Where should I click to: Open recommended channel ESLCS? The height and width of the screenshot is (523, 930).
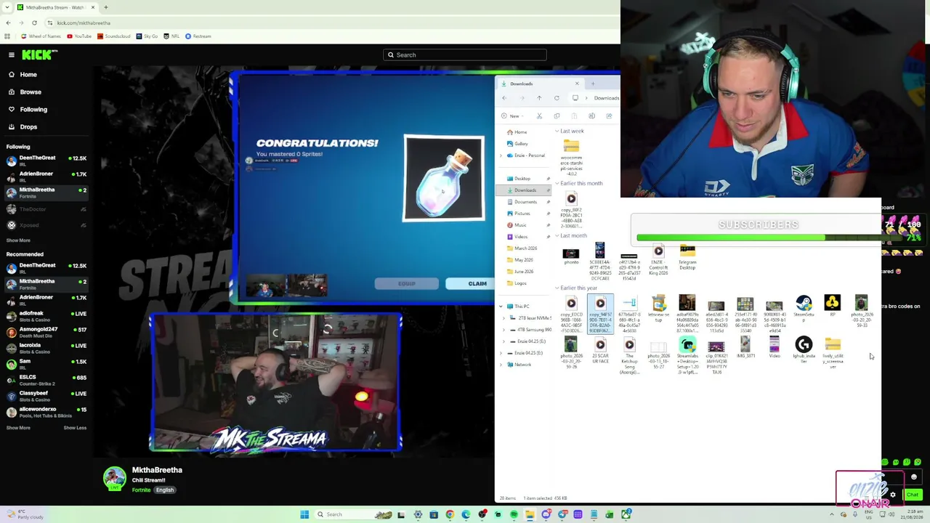point(45,380)
